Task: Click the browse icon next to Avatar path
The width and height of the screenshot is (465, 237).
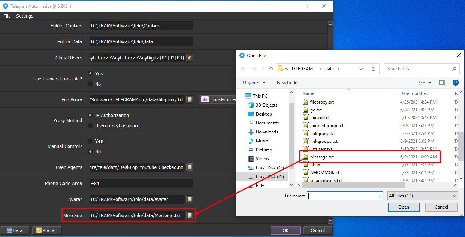Action: click(190, 199)
